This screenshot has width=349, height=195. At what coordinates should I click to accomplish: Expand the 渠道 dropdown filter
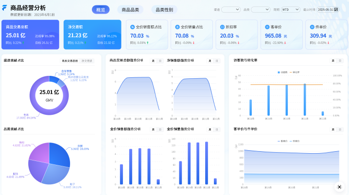tap(231, 9)
